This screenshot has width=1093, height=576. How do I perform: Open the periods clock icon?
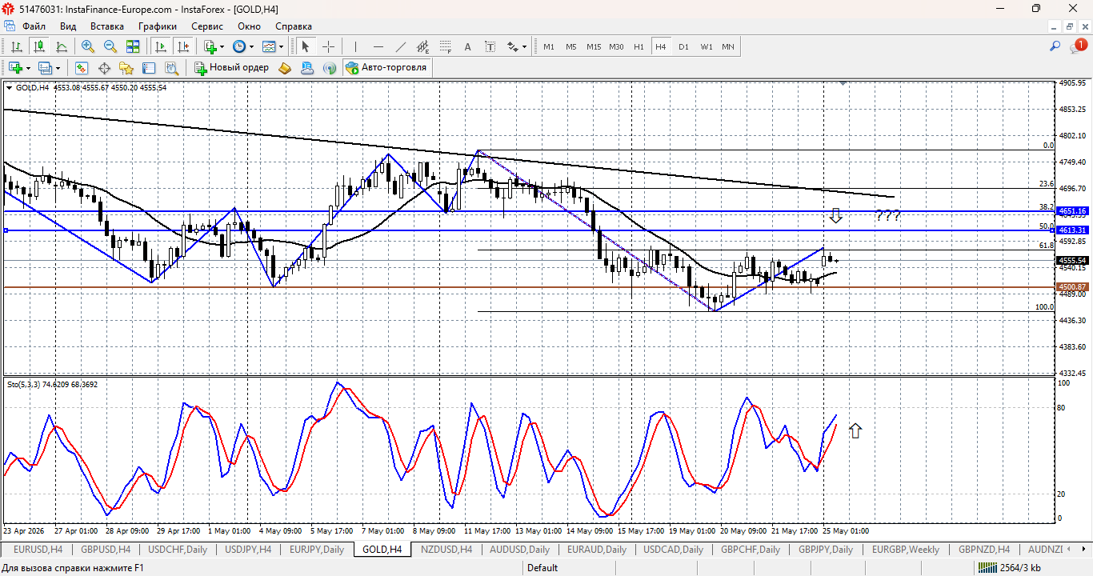[239, 46]
